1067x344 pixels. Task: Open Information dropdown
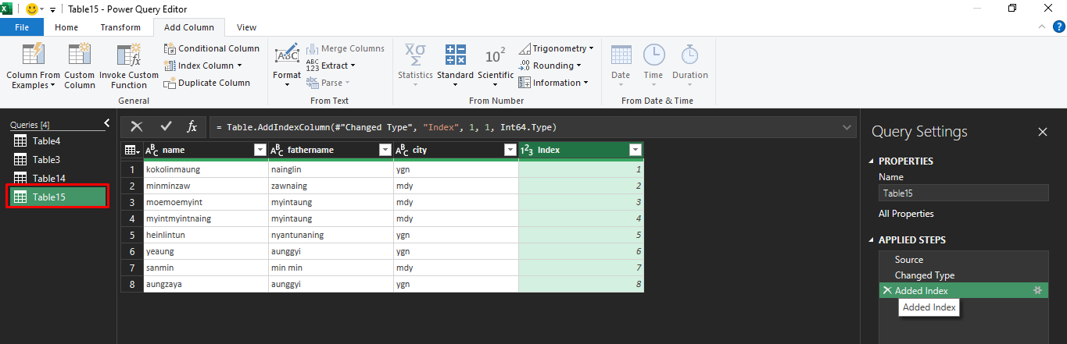pyautogui.click(x=554, y=83)
